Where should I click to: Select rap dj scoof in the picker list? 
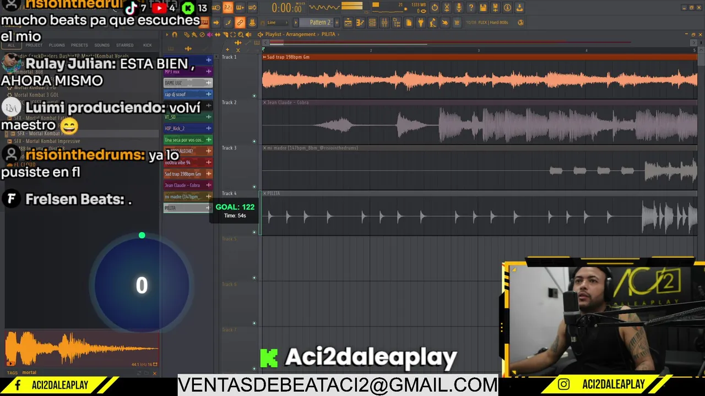pyautogui.click(x=188, y=95)
